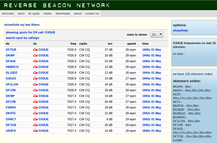Image resolution: width=217 pixels, height=143 pixels.
Task: Toggle show/hide my last filters
Action: point(22,25)
